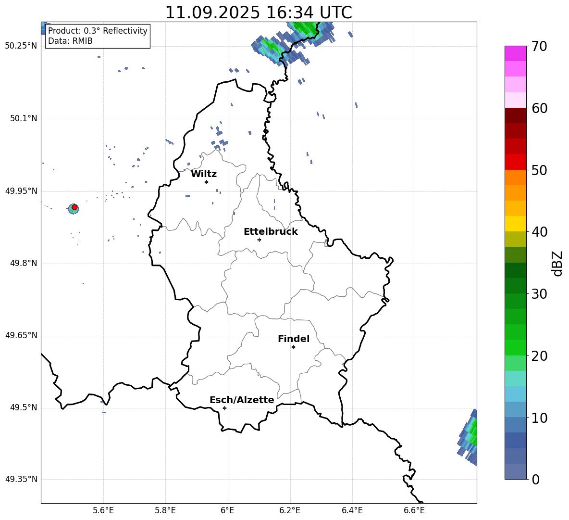This screenshot has height=520, width=569.
Task: Click the 6°E longitude label
Action: point(227,510)
